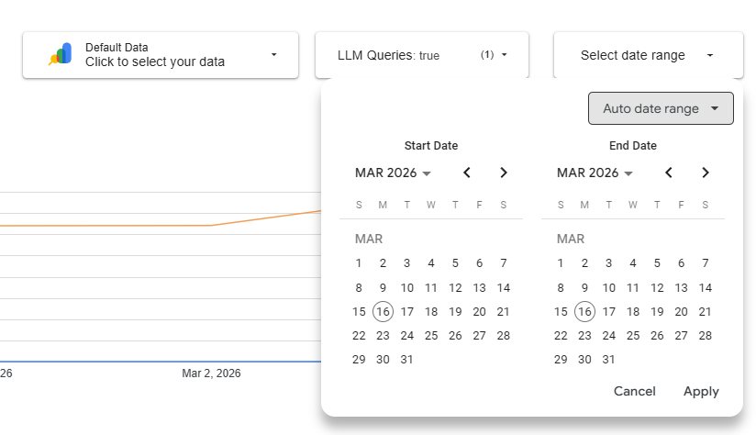Go to previous month in End Date calendar

669,173
